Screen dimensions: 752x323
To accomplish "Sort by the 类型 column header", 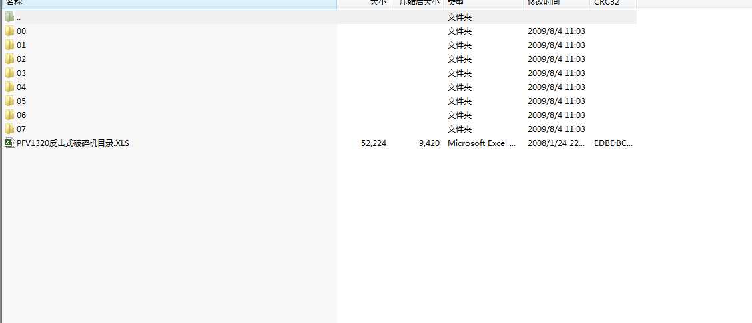I will point(484,3).
